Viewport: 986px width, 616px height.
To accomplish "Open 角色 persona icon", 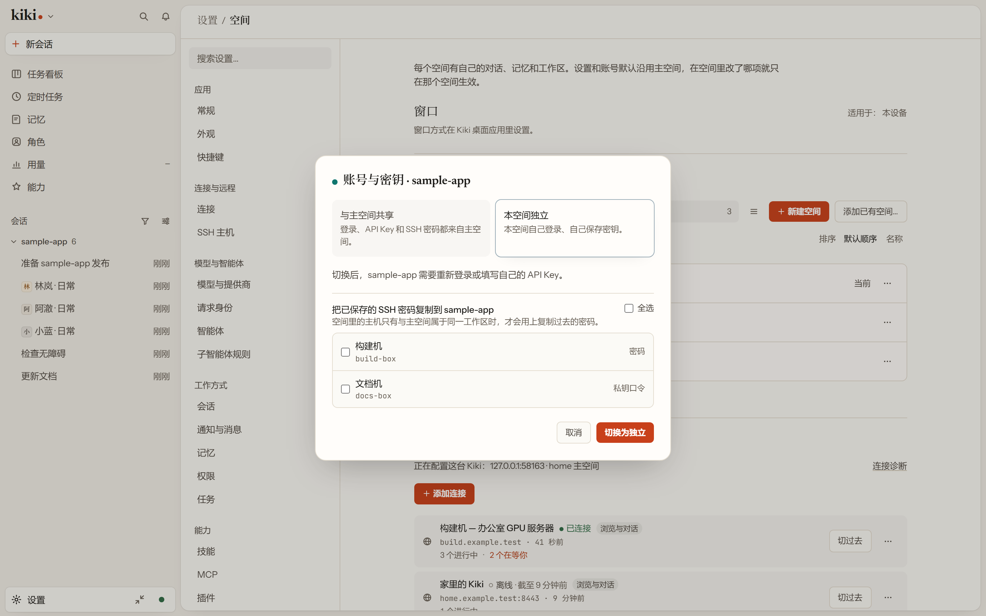I will click(16, 142).
